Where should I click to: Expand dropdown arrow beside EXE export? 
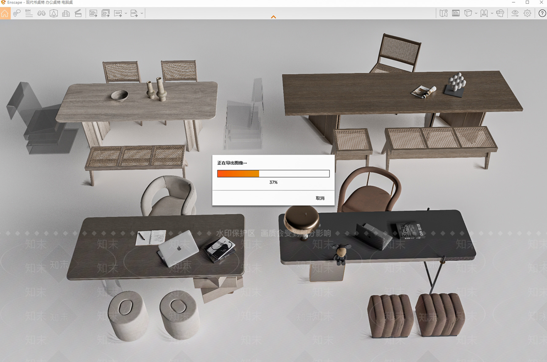click(142, 13)
